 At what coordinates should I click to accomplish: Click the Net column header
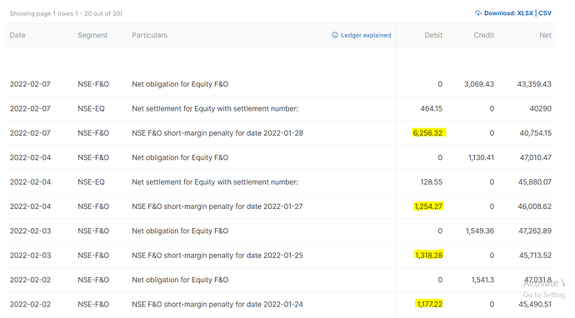545,35
